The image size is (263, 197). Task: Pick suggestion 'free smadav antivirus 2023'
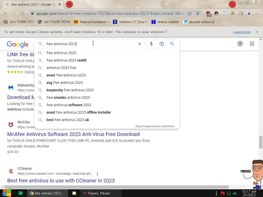click(x=107, y=97)
